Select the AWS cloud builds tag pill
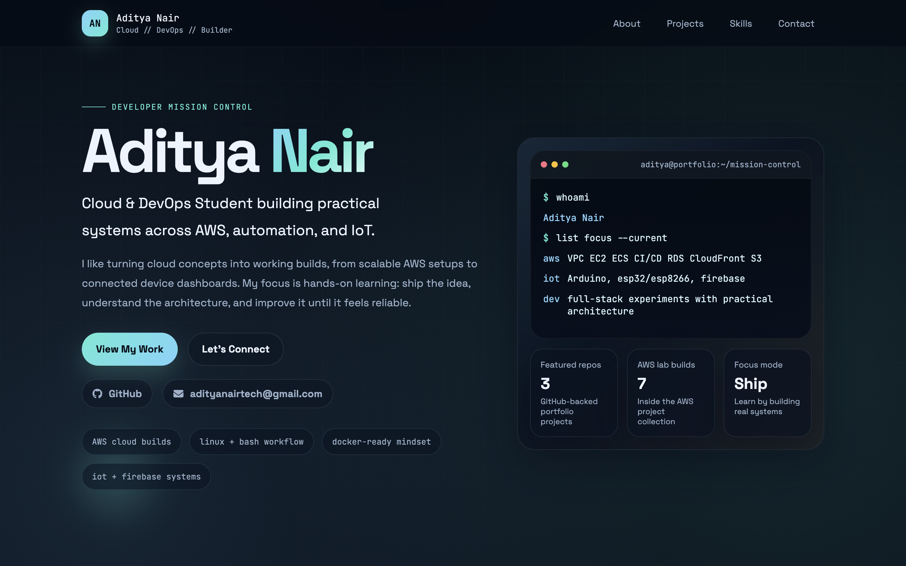This screenshot has width=906, height=566. pyautogui.click(x=131, y=442)
